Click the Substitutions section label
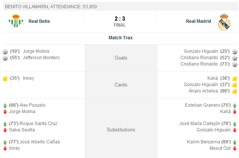The width and height of the screenshot is (239, 158). (x=121, y=130)
